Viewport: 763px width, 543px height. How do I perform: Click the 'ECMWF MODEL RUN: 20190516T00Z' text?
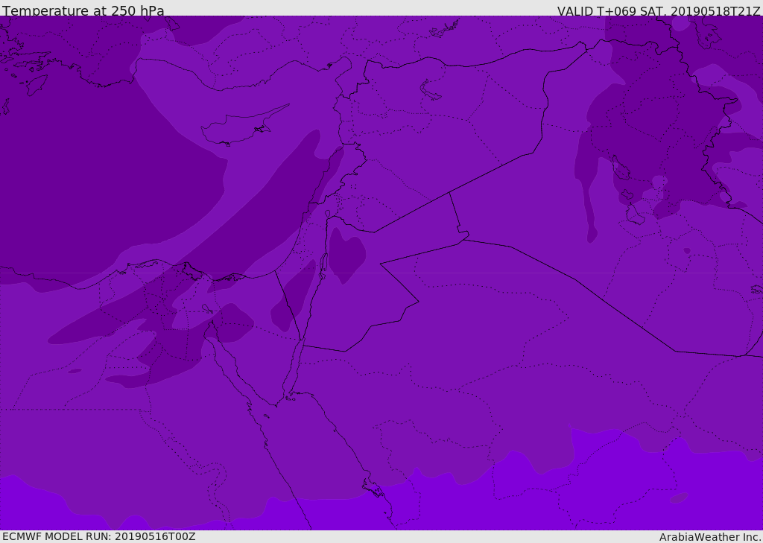click(99, 536)
